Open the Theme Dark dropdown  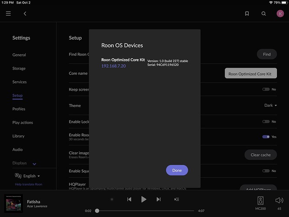tap(270, 105)
